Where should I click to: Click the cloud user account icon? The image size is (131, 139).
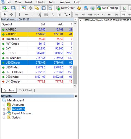[x=86, y=8]
